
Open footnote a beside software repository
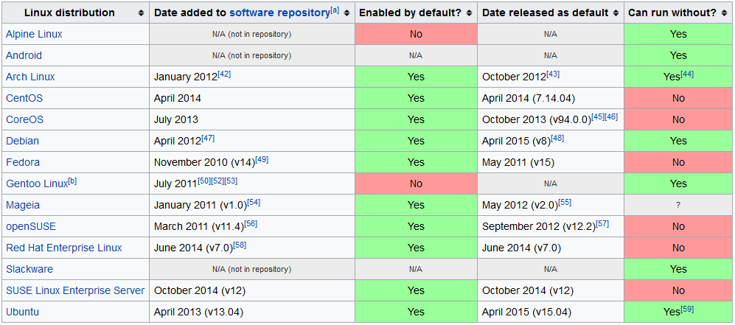[x=335, y=10]
